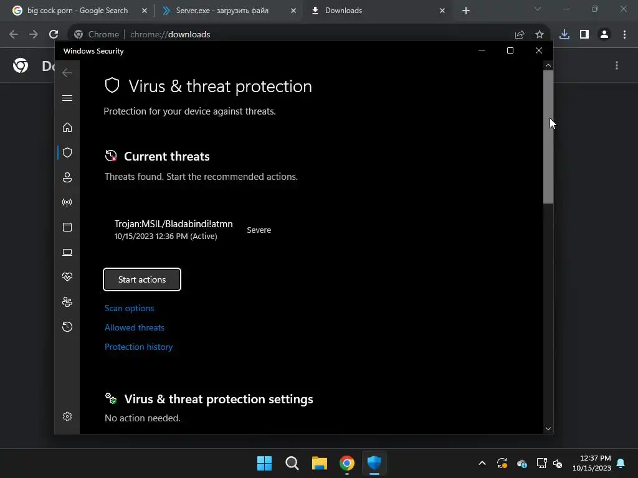638x478 pixels.
Task: Select Virus & threat protection shield icon in sidebar
Action: 67,152
